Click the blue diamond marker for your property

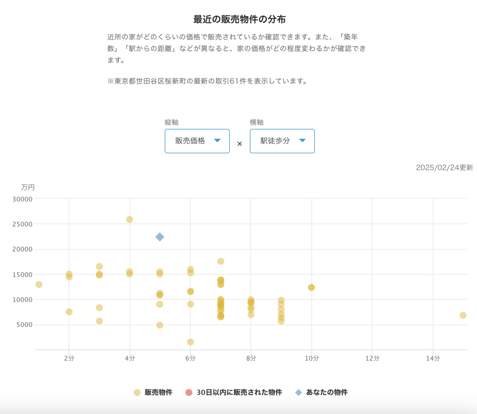160,237
